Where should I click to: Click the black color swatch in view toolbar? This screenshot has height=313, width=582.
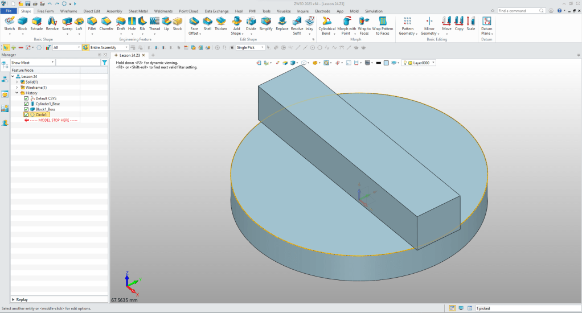click(x=378, y=63)
